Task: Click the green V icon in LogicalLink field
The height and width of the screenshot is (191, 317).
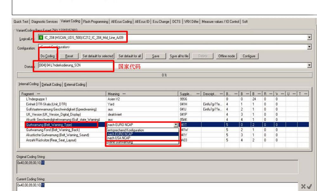Action: coord(41,38)
